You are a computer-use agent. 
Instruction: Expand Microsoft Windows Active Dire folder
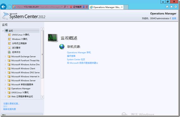[x=5, y=64]
